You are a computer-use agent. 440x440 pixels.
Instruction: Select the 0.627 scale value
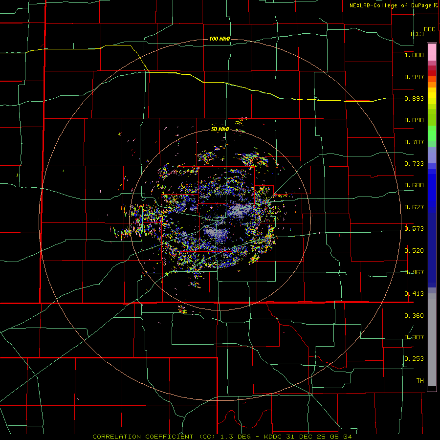pyautogui.click(x=414, y=207)
